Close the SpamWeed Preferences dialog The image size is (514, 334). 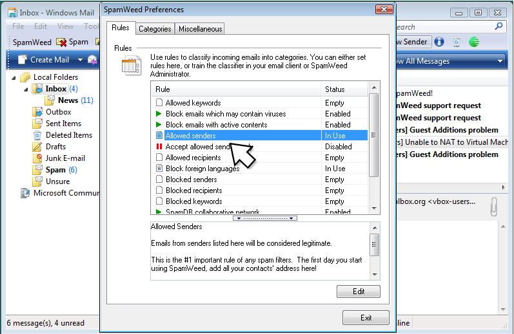tap(384, 9)
